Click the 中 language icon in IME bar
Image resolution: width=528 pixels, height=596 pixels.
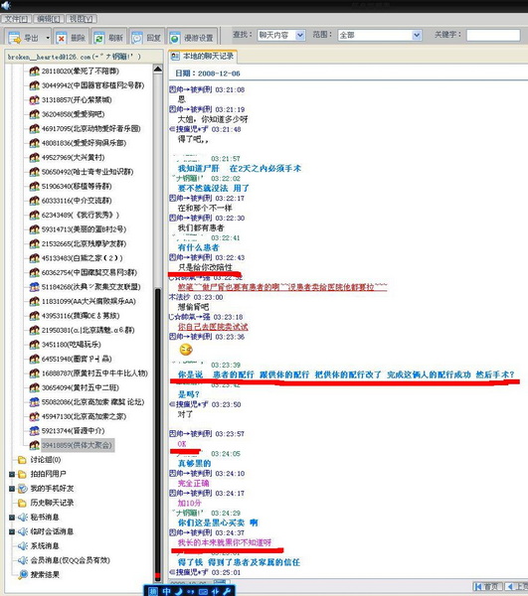point(167,591)
